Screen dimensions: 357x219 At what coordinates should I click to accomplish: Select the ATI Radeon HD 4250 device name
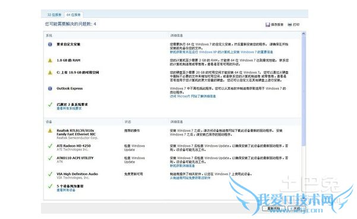[x=74, y=146]
